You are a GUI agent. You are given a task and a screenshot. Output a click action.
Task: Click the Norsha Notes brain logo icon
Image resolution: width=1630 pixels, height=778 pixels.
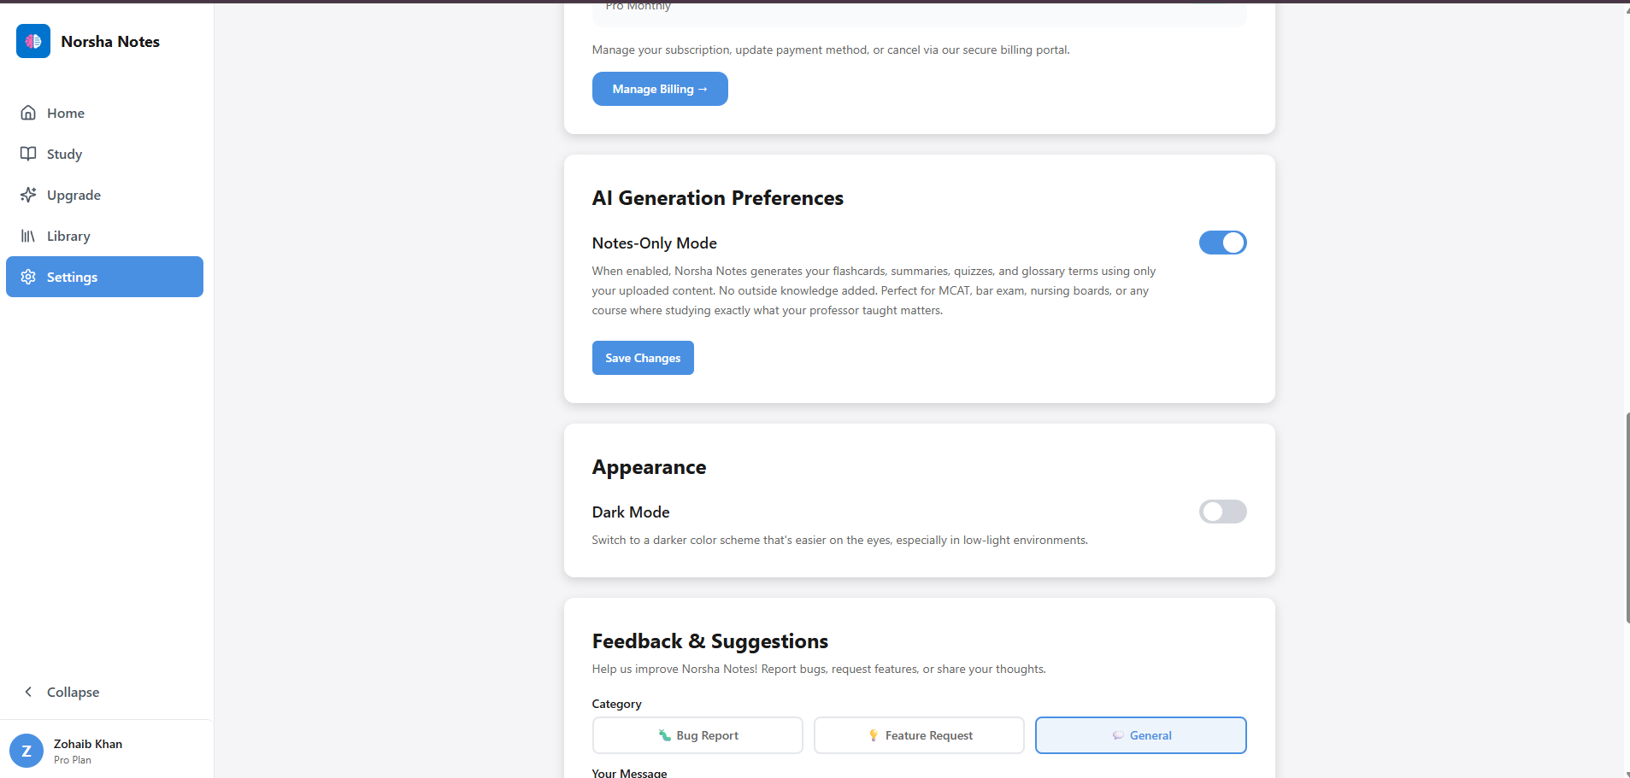pos(33,41)
